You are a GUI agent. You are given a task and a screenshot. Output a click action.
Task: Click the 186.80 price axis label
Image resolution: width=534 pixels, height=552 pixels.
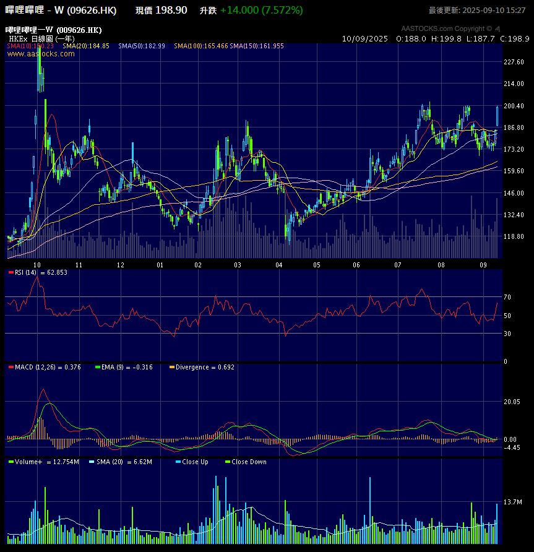pyautogui.click(x=514, y=128)
